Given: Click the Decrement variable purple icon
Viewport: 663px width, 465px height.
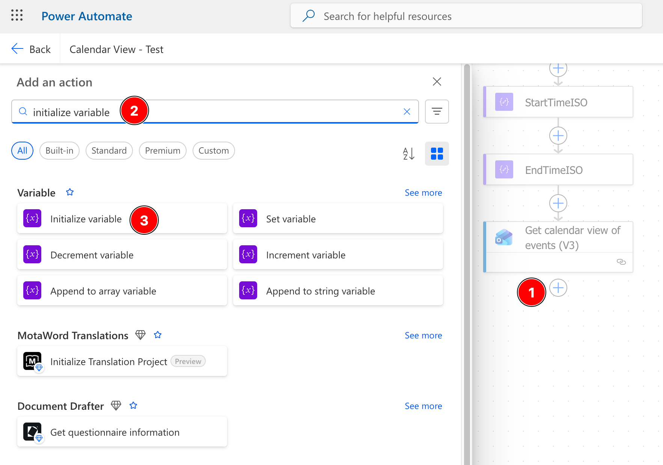Looking at the screenshot, I should coord(32,254).
